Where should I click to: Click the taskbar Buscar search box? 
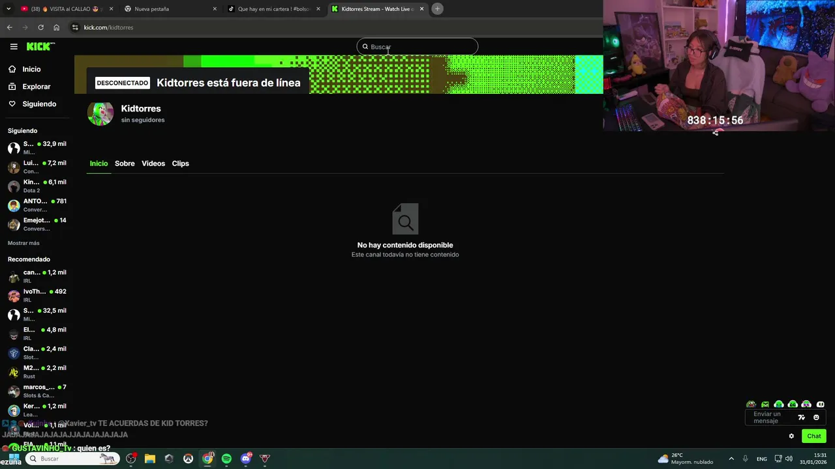(73, 459)
